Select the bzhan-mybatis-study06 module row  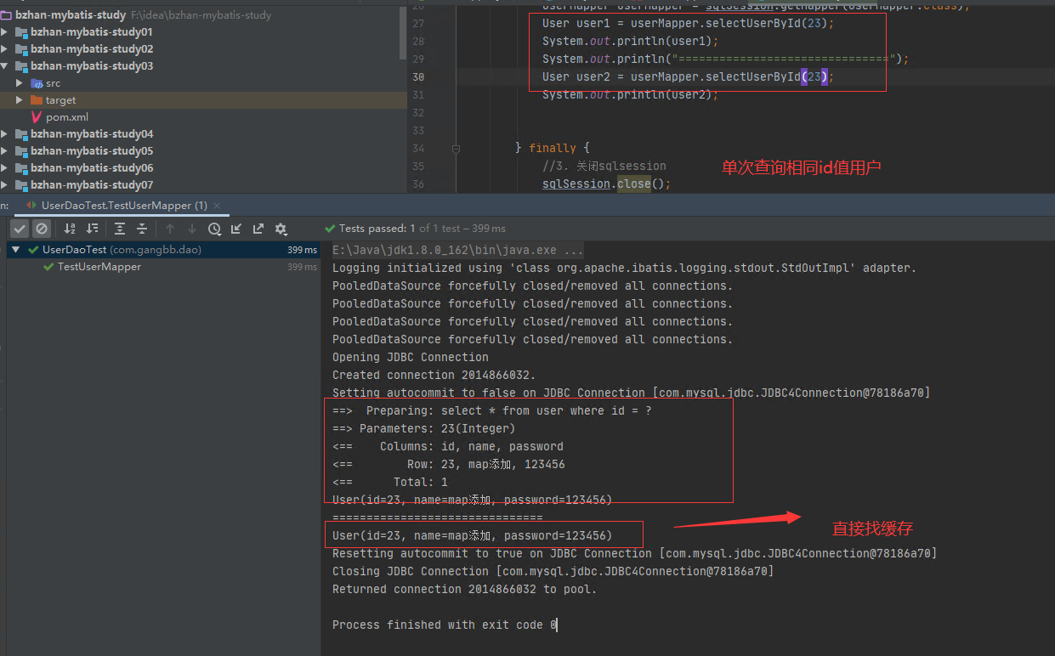point(200,168)
